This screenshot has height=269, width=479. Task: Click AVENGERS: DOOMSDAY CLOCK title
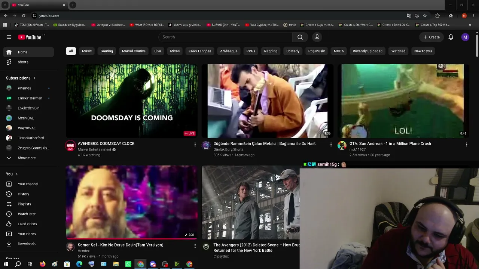click(106, 143)
